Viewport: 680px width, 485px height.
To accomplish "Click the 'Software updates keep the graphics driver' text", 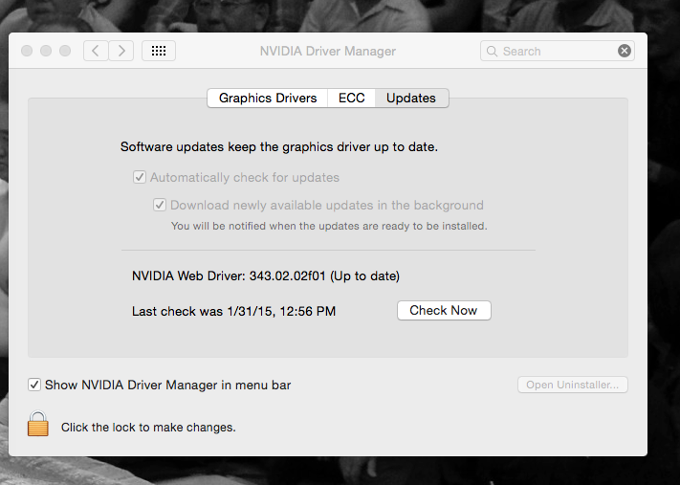I will coord(279,147).
